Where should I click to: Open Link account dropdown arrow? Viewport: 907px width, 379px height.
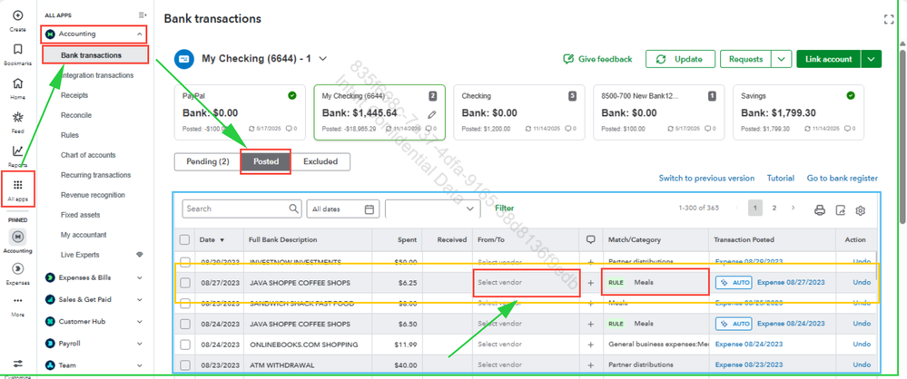click(872, 59)
